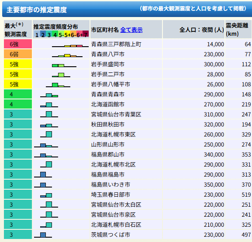Select 福島県いわき市 city name
The image size is (252, 242).
[110, 184]
